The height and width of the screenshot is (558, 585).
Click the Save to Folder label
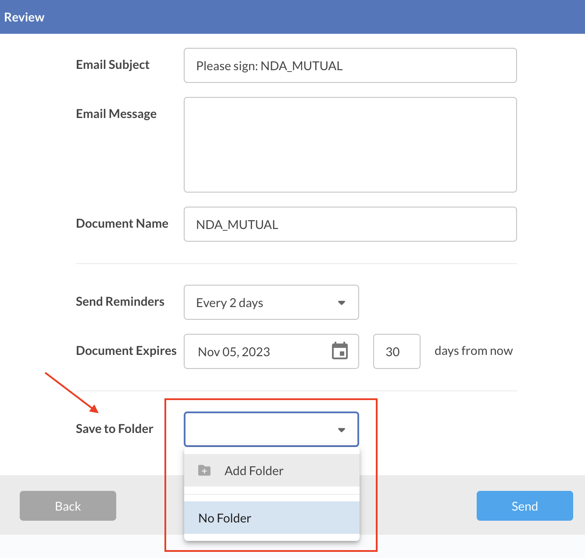click(114, 429)
